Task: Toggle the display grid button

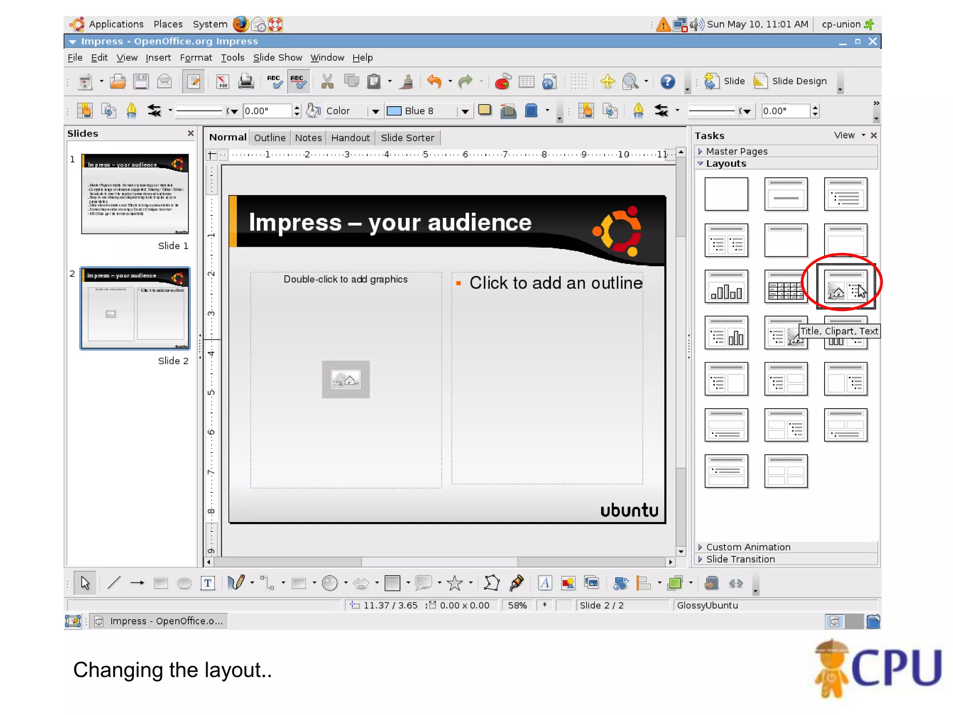Action: tap(578, 82)
